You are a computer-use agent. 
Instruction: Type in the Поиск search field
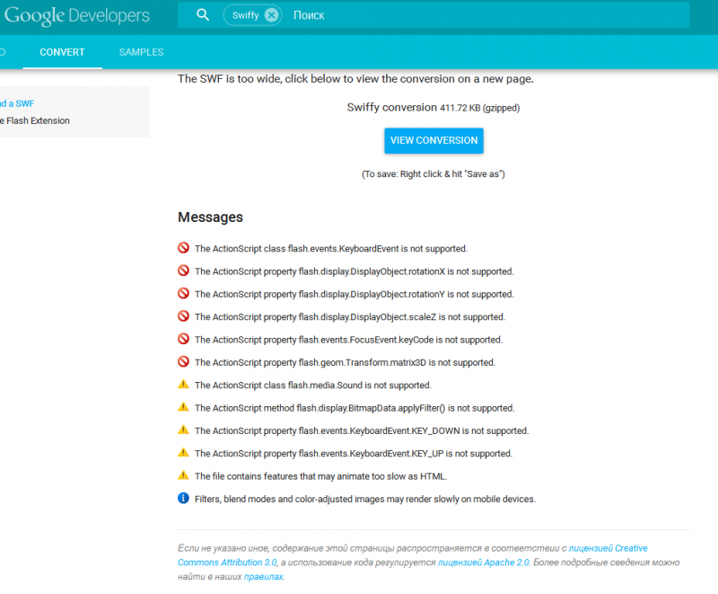pyautogui.click(x=449, y=15)
